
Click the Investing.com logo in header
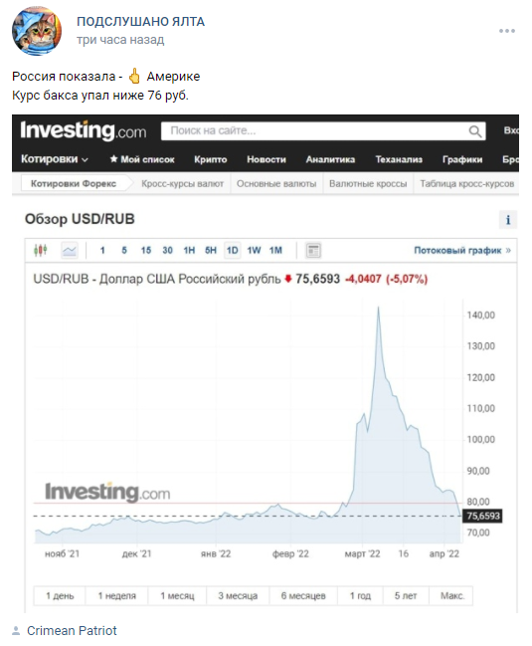pyautogui.click(x=84, y=130)
